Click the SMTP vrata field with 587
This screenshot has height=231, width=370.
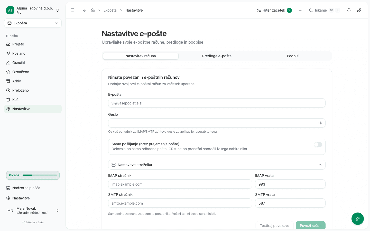click(290, 203)
